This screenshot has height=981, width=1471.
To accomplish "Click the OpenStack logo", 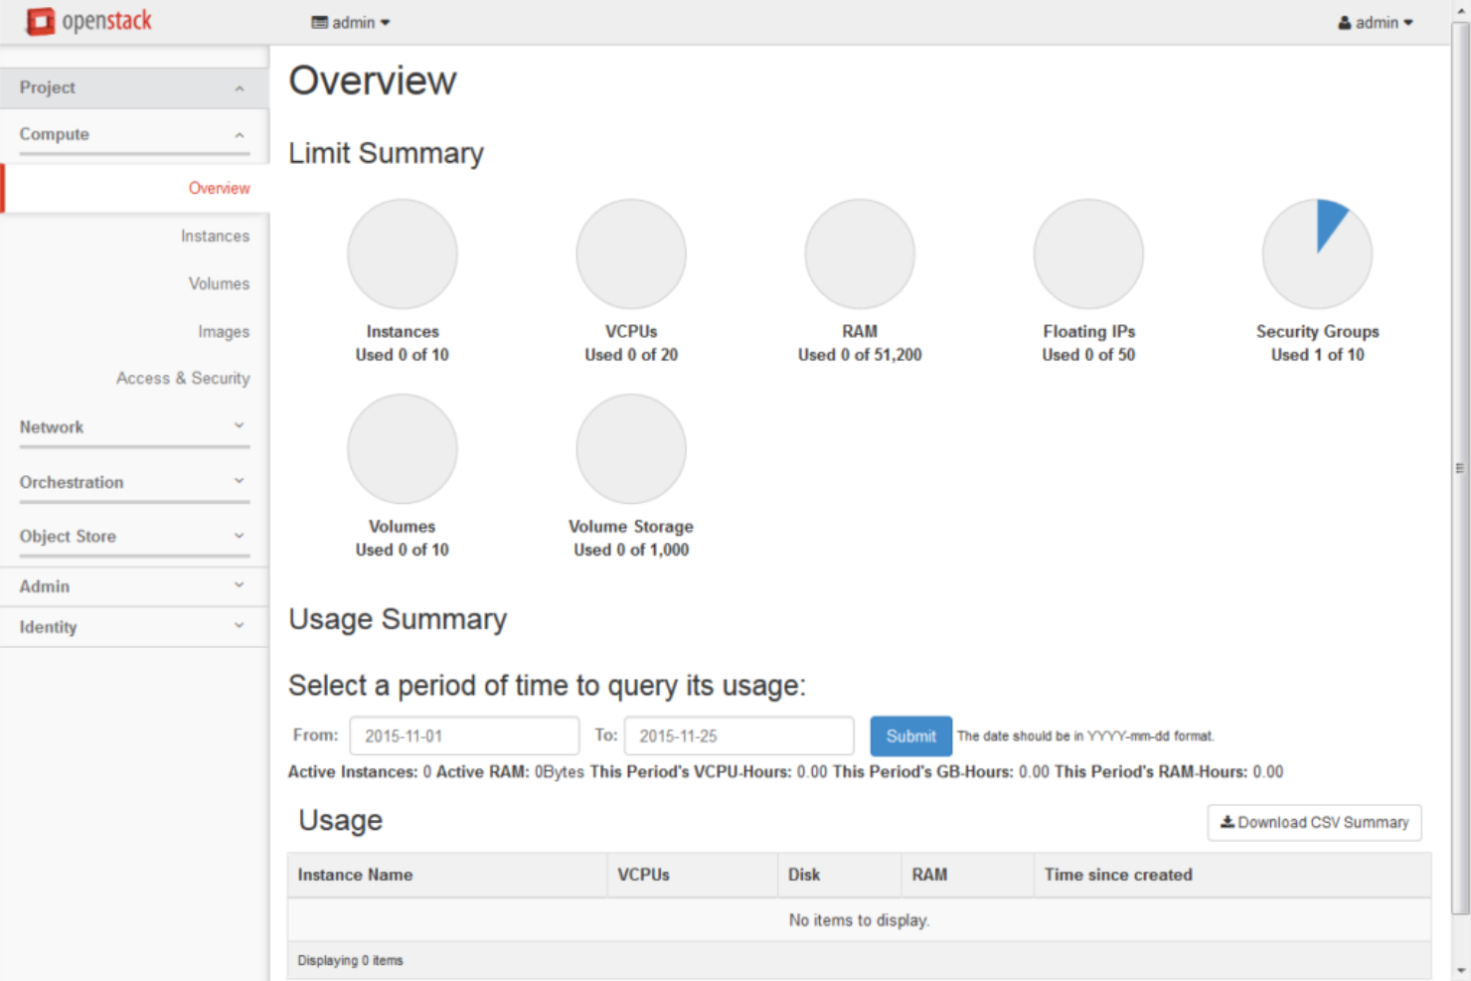I will coord(87,21).
